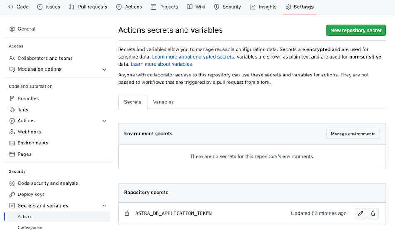The image size is (395, 232).
Task: Click the Webhooks icon
Action: (x=12, y=132)
